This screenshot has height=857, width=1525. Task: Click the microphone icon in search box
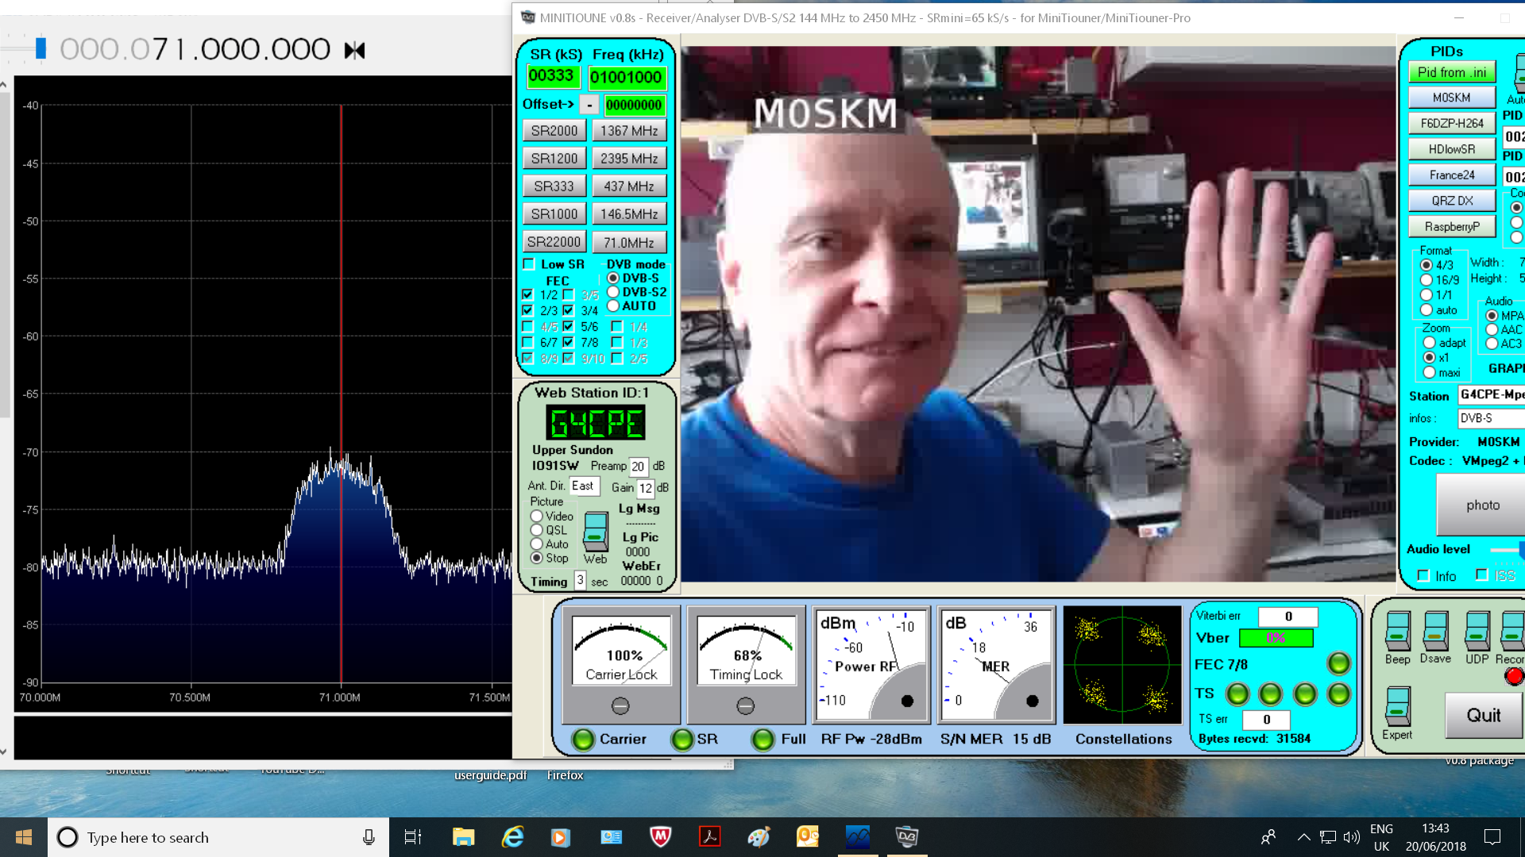(x=369, y=837)
